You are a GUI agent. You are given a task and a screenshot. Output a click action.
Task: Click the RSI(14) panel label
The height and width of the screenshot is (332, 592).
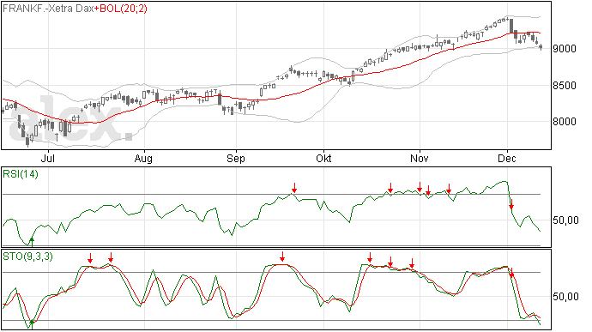[21, 174]
